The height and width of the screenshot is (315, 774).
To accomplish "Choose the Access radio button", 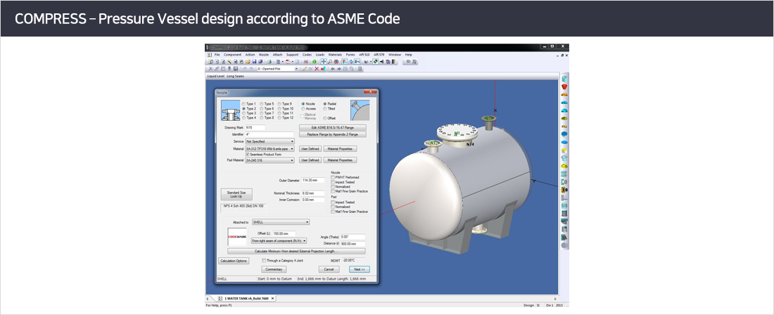I will click(x=303, y=108).
